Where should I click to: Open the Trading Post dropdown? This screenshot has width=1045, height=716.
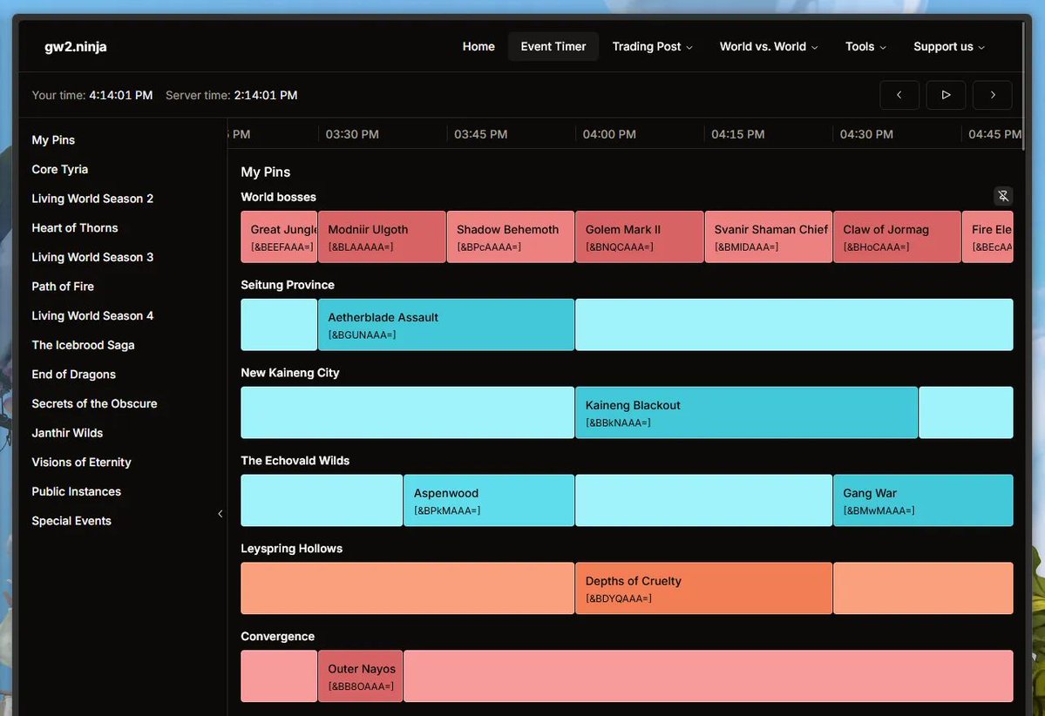653,47
